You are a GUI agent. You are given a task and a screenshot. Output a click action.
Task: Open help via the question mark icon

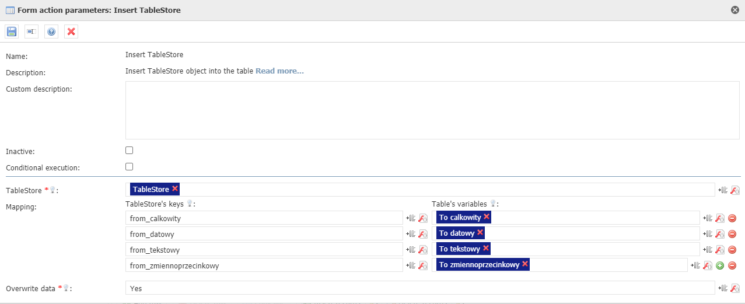coord(51,32)
